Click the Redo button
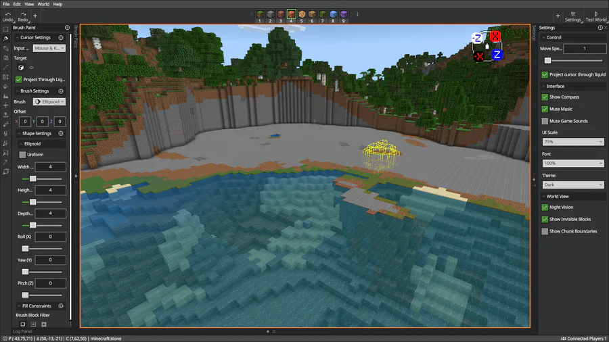609x342 pixels. click(23, 17)
